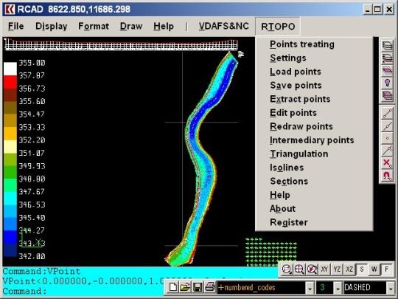398x299 pixels.
Task: Switch to the YZ plane view
Action: pyautogui.click(x=337, y=269)
